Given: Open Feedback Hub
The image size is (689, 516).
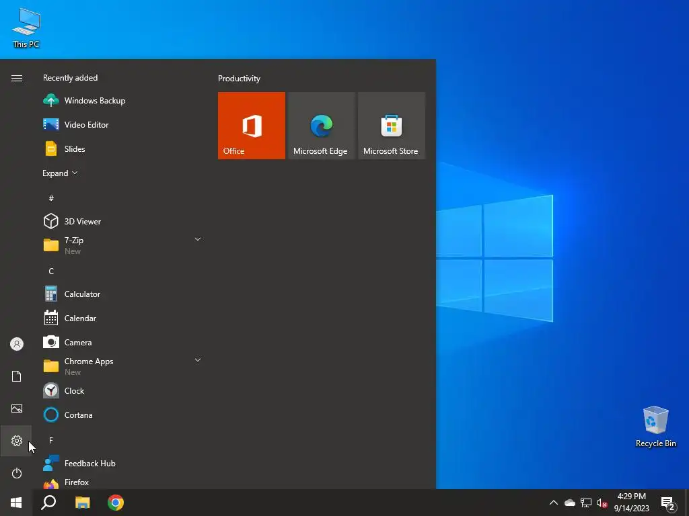Looking at the screenshot, I should pos(123,464).
